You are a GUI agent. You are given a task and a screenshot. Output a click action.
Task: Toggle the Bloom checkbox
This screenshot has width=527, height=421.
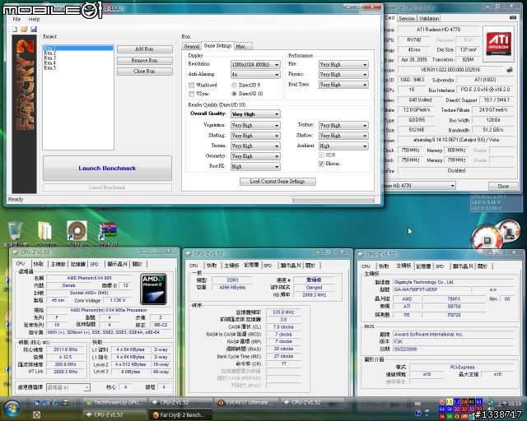point(321,164)
